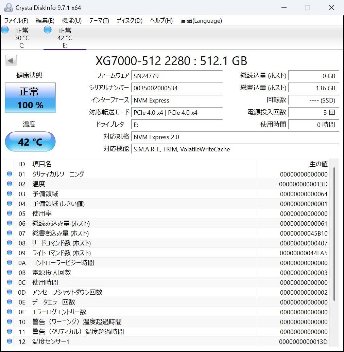Click the 健康状態 正常 100% health indicator

[30, 98]
